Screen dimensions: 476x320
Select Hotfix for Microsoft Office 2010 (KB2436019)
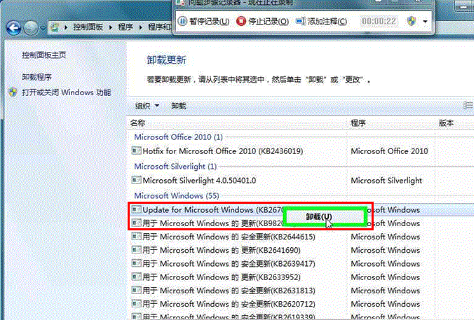point(223,151)
